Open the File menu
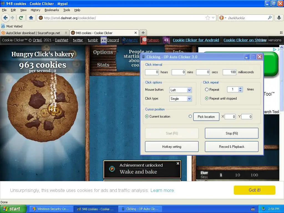 tap(4, 10)
